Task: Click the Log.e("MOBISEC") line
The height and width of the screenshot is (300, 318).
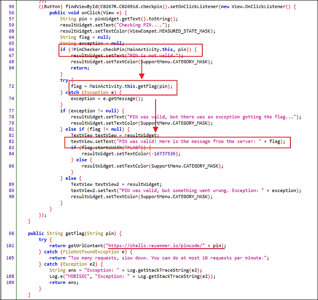Action: coord(132,276)
